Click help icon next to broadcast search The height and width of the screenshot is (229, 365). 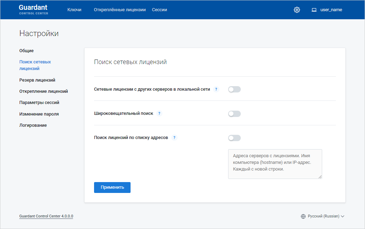pyautogui.click(x=159, y=113)
